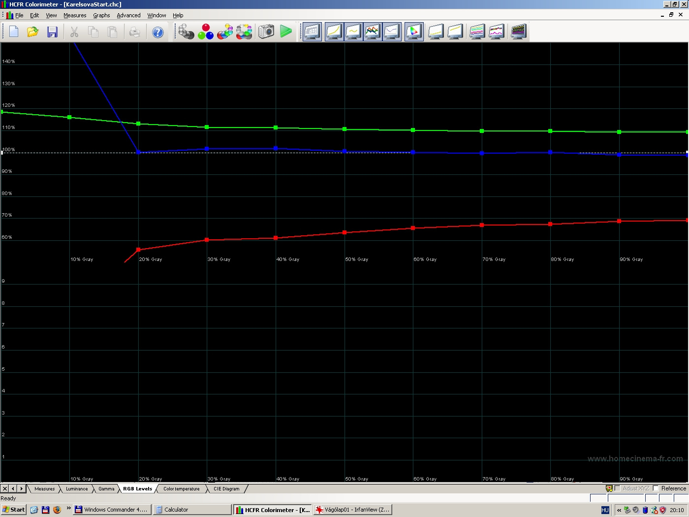Click the Copy icon in the toolbar
The image size is (689, 517).
click(x=93, y=32)
